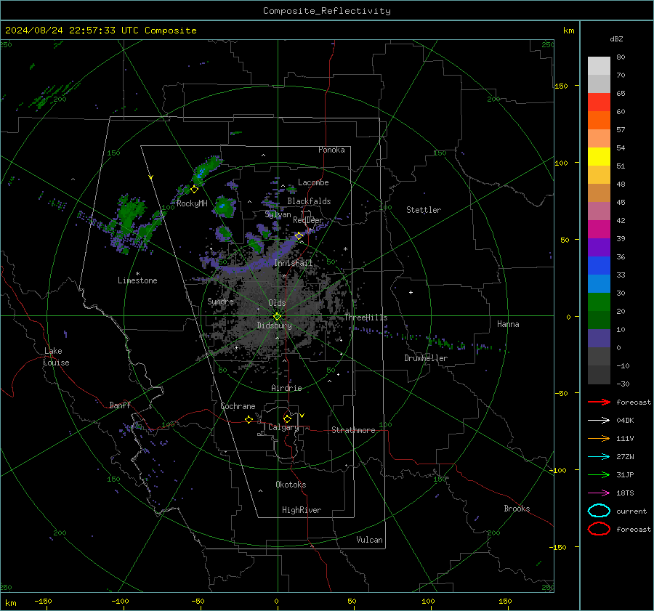Pick the purple swatch between 39 and 36 dBZ

click(x=599, y=247)
